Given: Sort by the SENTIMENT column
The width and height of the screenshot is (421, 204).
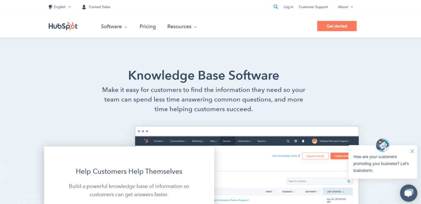Looking at the screenshot, I should pos(312,192).
